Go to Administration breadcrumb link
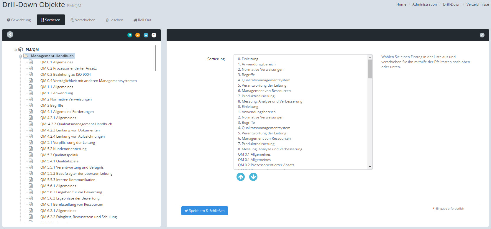Screen dimensions: 491x229 [x=424, y=4]
